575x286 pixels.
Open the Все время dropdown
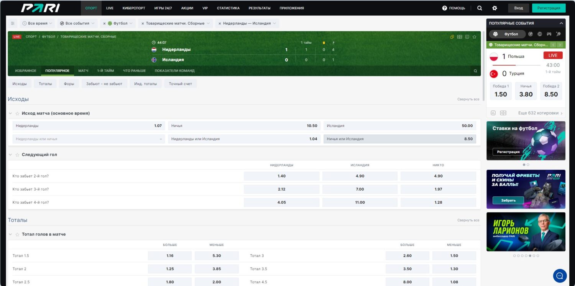tap(37, 23)
